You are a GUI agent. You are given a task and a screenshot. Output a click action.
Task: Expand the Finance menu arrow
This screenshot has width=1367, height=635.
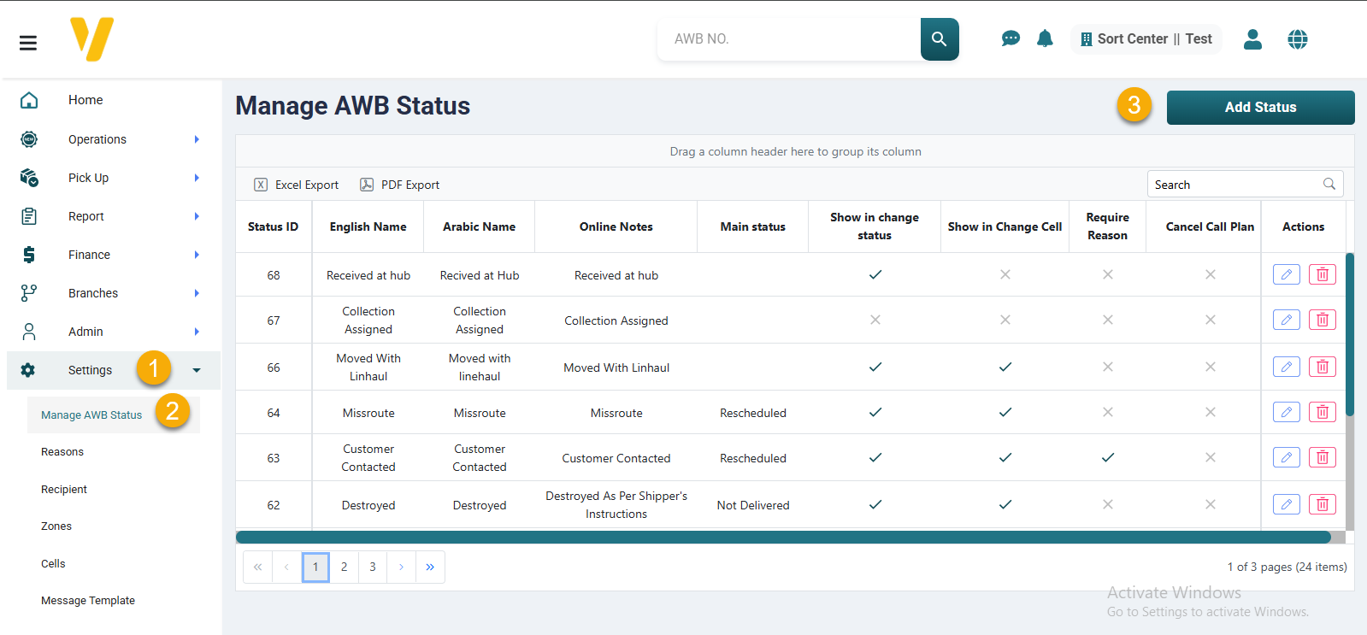(x=197, y=255)
